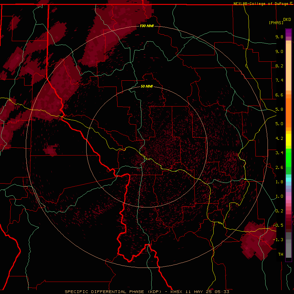Select the 3.4 scale value
The height and width of the screenshot is (294, 294).
tap(279, 153)
